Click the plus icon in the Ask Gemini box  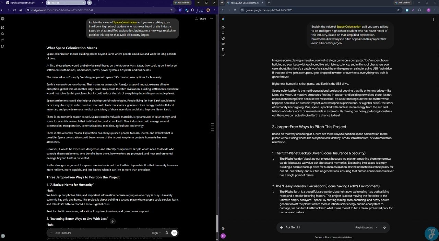(281, 227)
